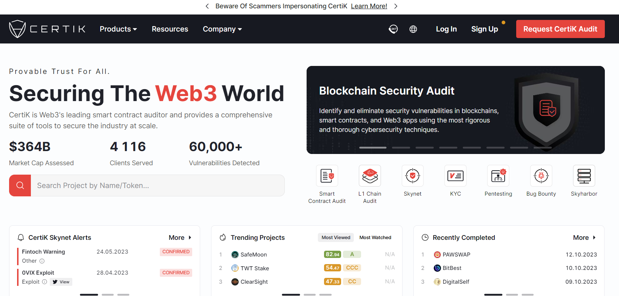Image resolution: width=619 pixels, height=296 pixels.
Task: Click CONFIRMED badge for 0VIX Exploit
Action: (176, 273)
